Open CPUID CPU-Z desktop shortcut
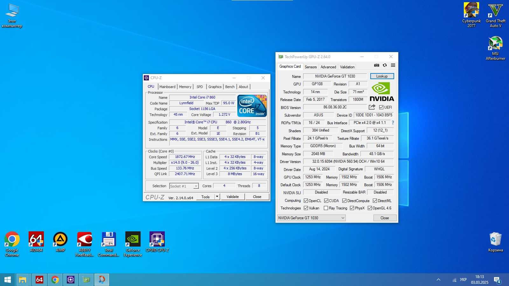 157,242
